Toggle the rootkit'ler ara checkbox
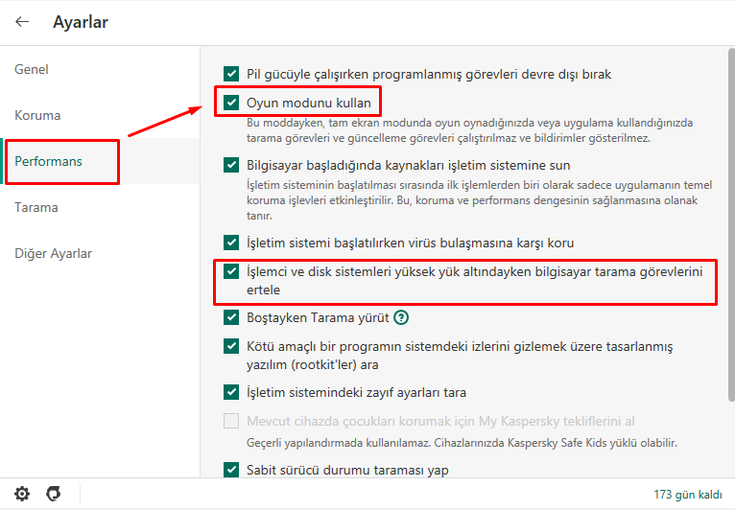Screen dimensions: 735x510 tap(231, 346)
